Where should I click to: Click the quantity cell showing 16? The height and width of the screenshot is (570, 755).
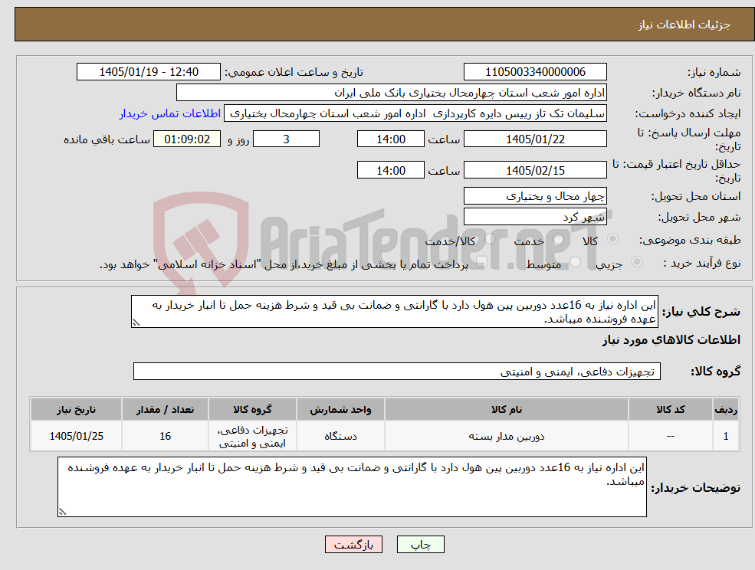(165, 436)
